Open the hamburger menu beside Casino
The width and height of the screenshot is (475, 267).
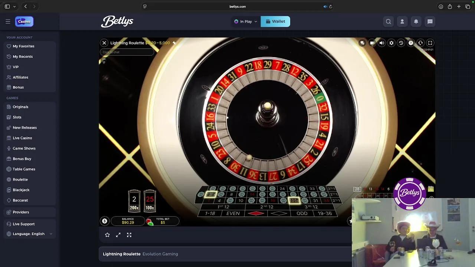tap(8, 22)
